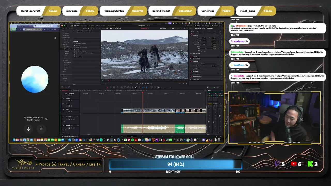Toggle auto-select on V2 Video 2 track
The height and width of the screenshot is (186, 331).
tap(69, 106)
